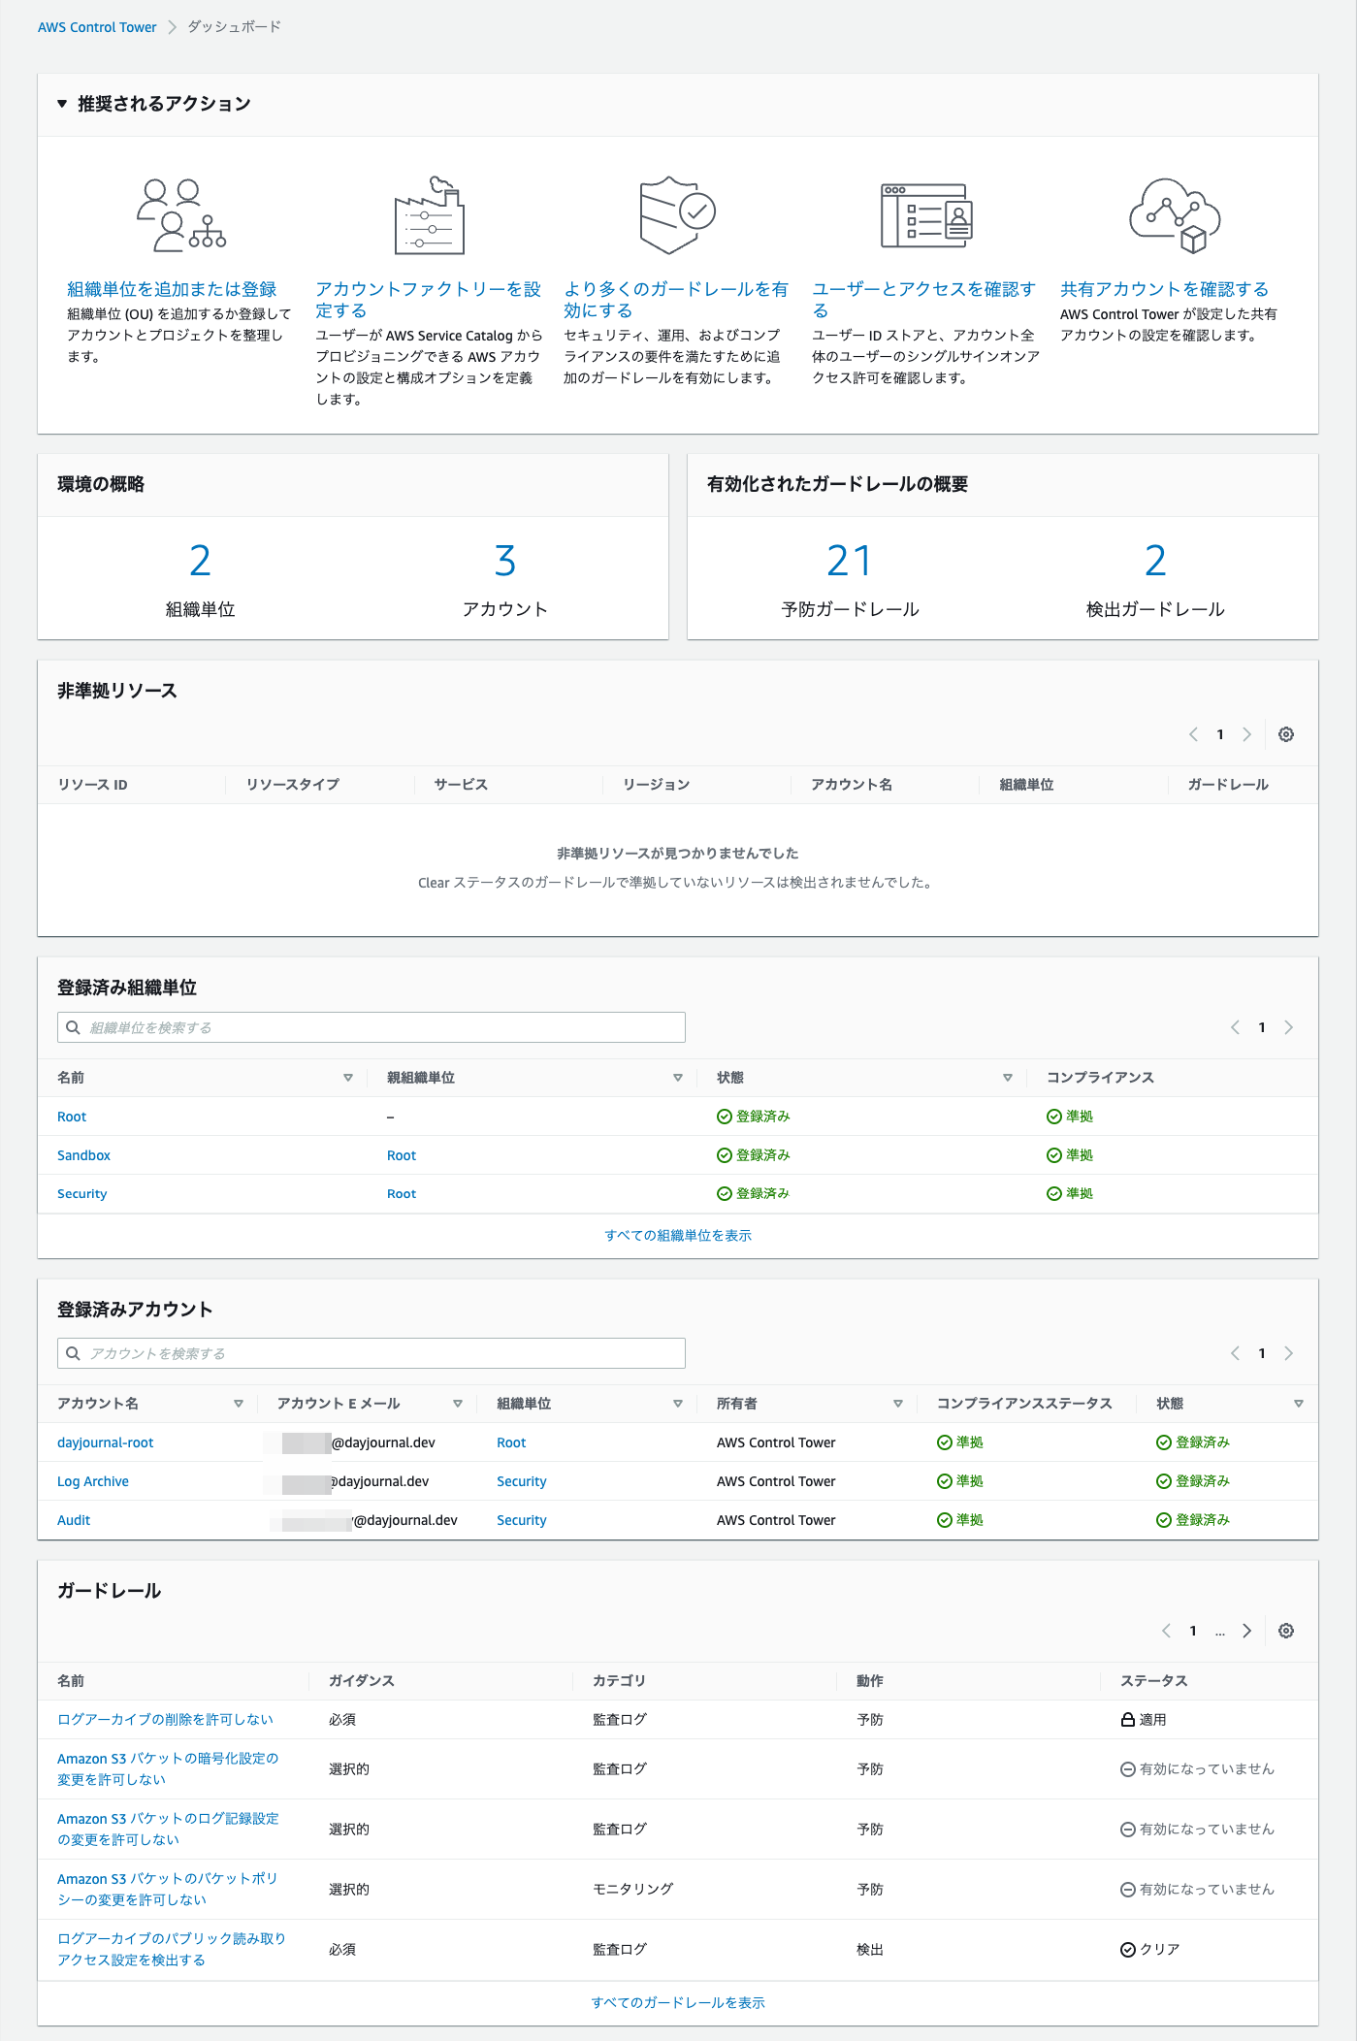Sort accounts by 所有者 column
This screenshot has height=2041, width=1357.
coord(898,1404)
